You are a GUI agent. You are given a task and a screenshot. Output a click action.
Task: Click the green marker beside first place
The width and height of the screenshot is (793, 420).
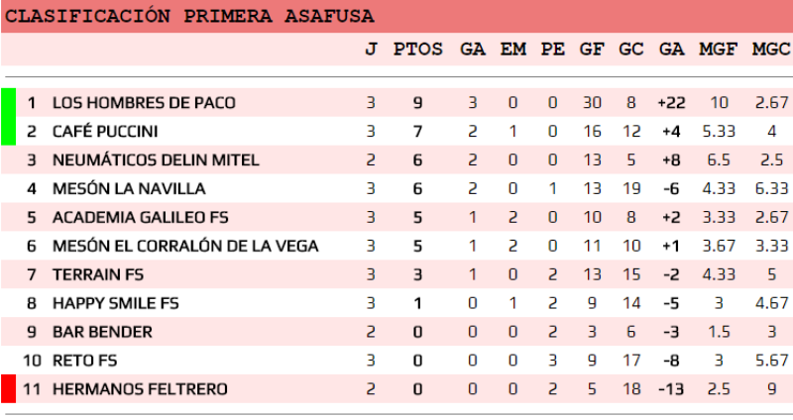[8, 116]
